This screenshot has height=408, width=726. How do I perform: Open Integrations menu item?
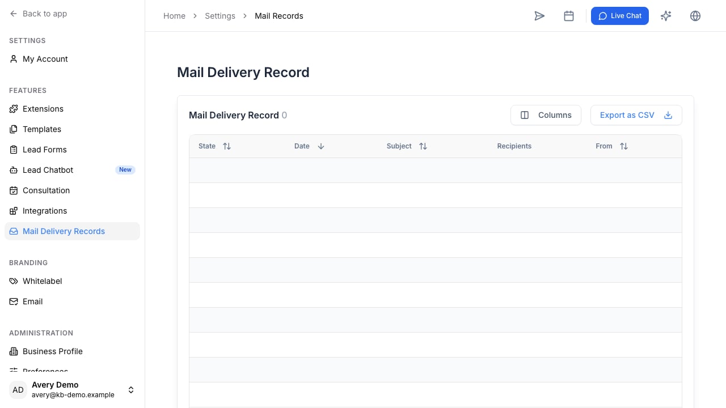point(72,211)
